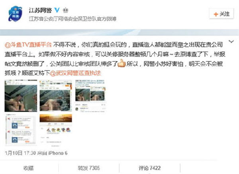Click the orange plus icon on 关注
Image resolution: width=239 pixels, height=174 pixels.
pos(215,14)
